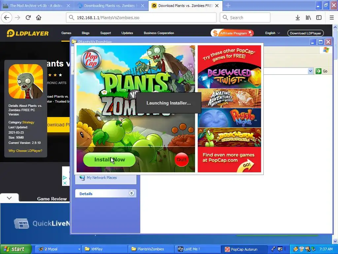
Task: Click the browser scrollbar up arrow
Action: (x=335, y=27)
